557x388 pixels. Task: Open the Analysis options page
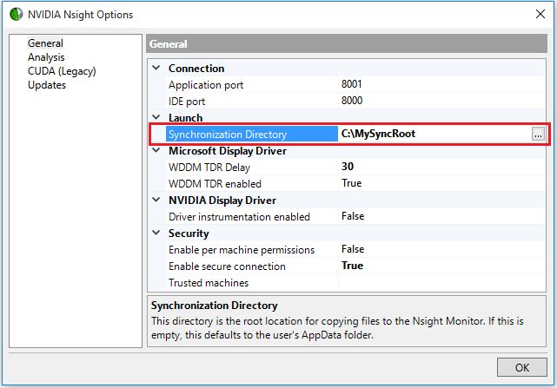pos(46,57)
